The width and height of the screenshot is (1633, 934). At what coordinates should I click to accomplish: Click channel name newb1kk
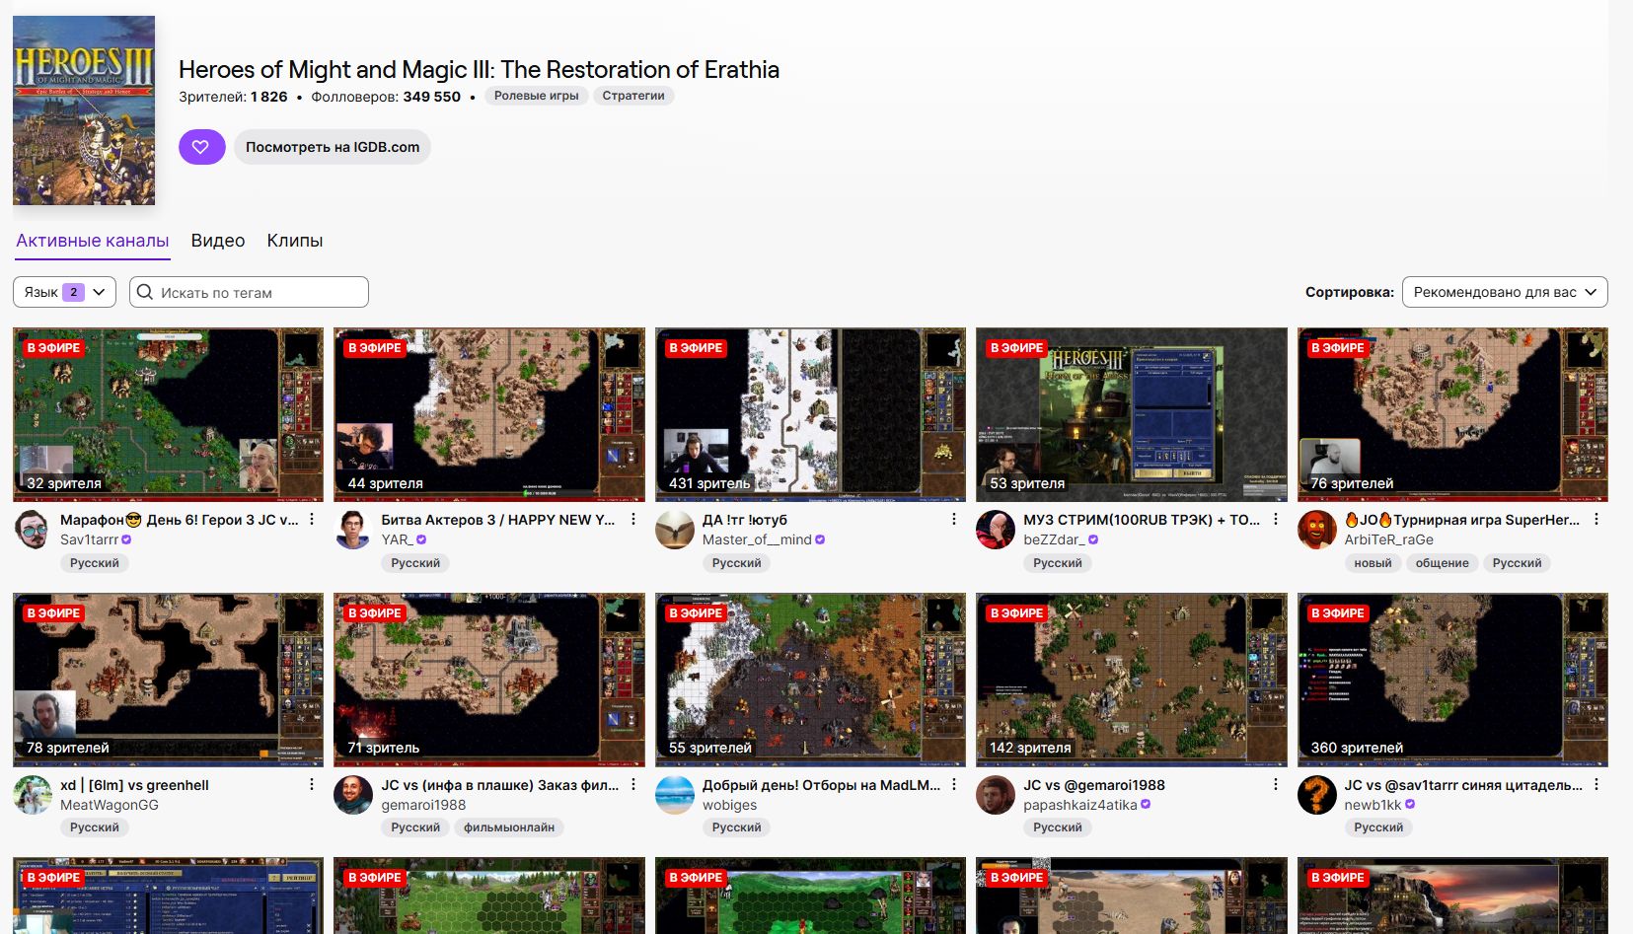(x=1373, y=805)
